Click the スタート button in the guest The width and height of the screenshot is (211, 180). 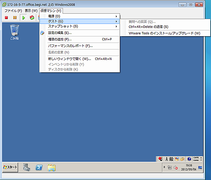click(10, 167)
